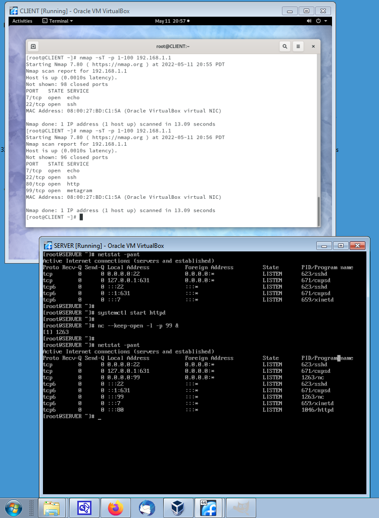Viewport: 379px width, 518px height.
Task: Open the terminal hamburger menu
Action: pyautogui.click(x=299, y=47)
